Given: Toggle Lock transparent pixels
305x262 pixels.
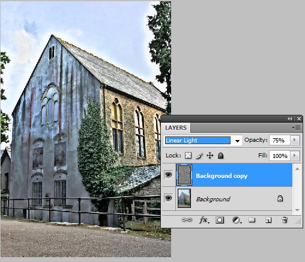Looking at the screenshot, I should (188, 156).
